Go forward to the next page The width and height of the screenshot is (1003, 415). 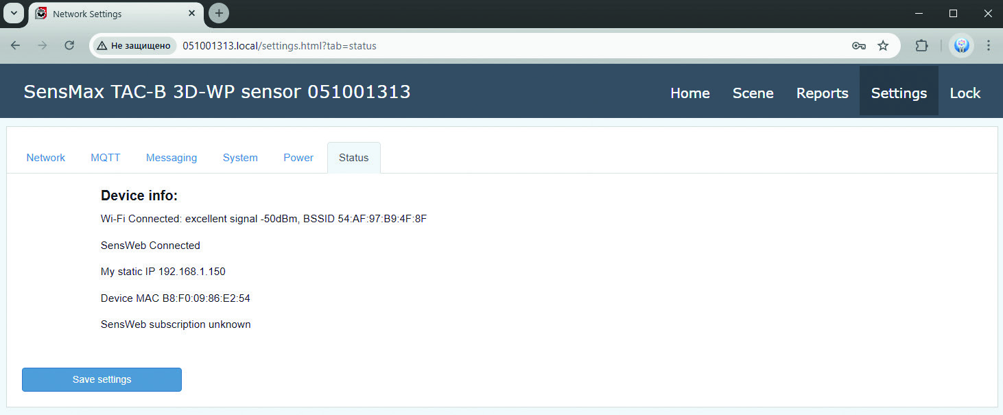(43, 45)
